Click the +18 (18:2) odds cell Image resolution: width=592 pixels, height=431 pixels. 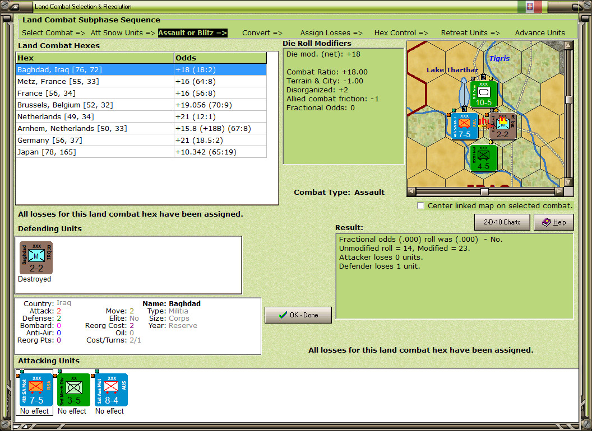tap(220, 70)
